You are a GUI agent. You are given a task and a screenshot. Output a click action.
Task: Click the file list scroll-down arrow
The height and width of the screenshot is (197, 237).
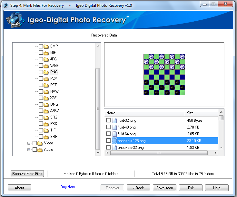221,148
